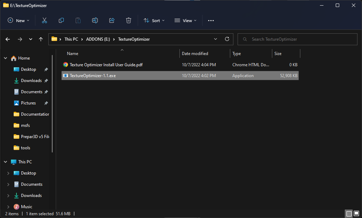The image size is (362, 218).
Task: Click the pin icon next to Desktop
Action: (x=46, y=69)
